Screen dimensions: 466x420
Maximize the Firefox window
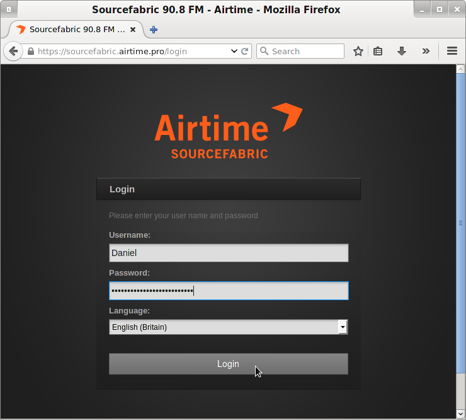pos(440,9)
